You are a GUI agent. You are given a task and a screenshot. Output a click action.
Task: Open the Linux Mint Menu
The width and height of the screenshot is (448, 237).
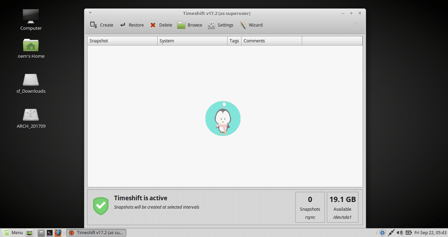[x=13, y=232]
